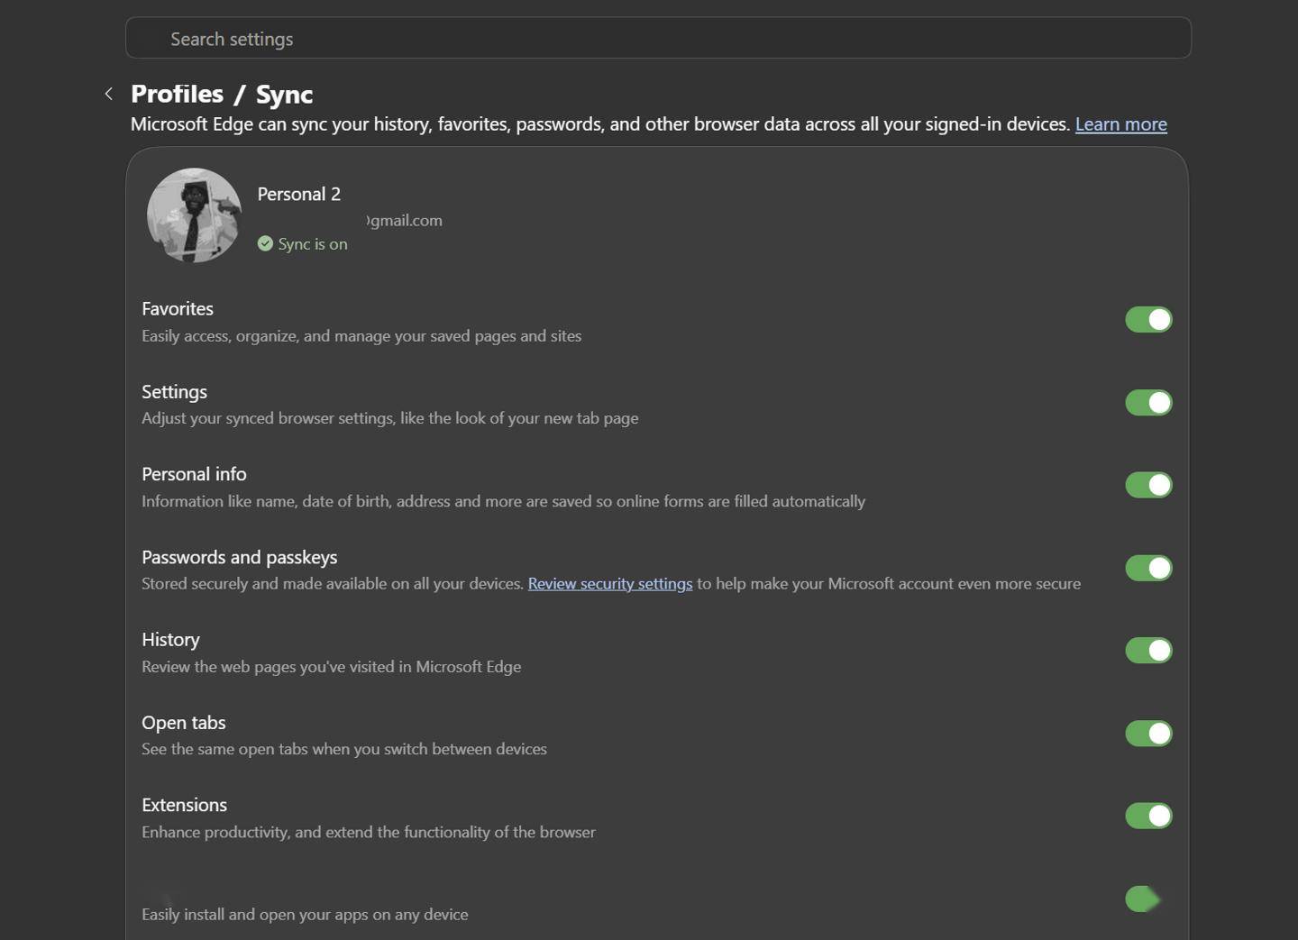Disable Favorites sync toggle

(1148, 319)
